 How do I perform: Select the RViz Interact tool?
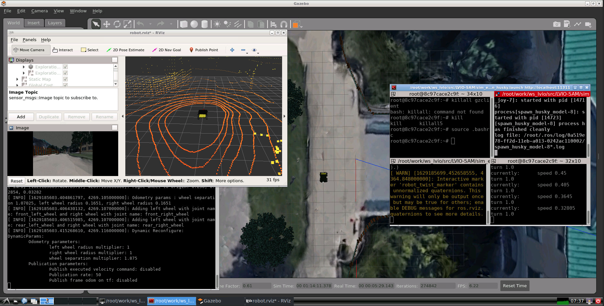pyautogui.click(x=63, y=50)
